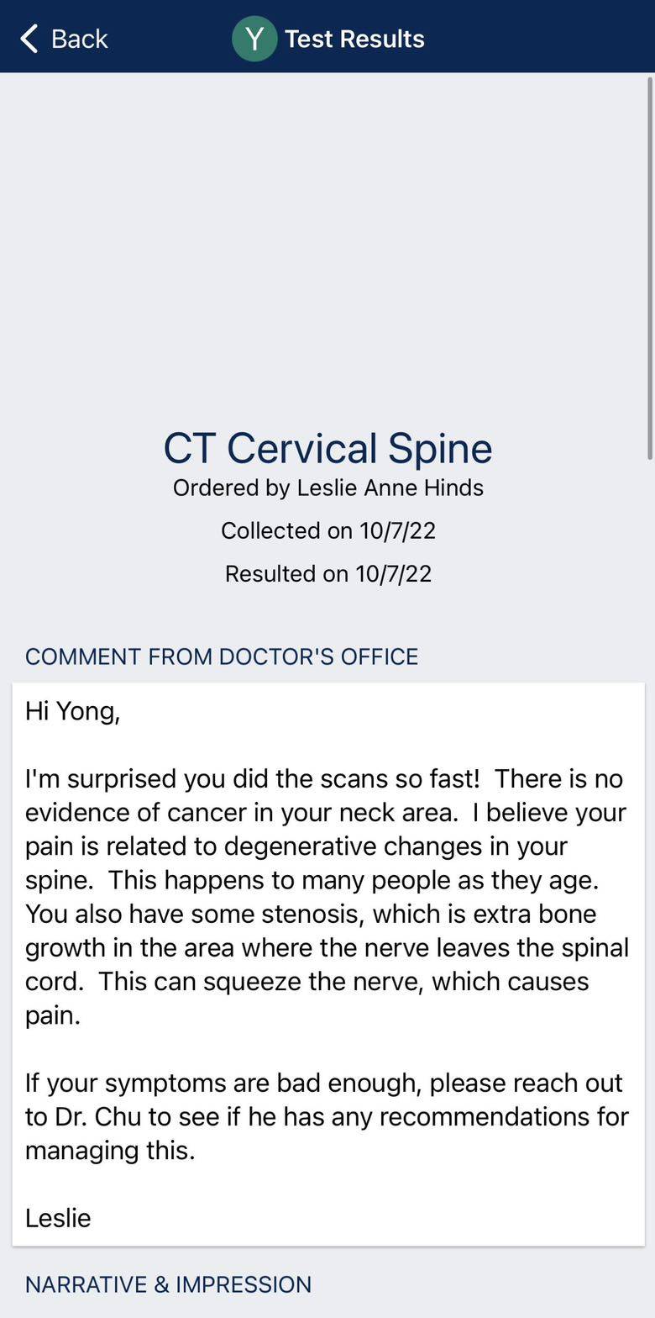Viewport: 655px width, 1318px height.
Task: Tap the Ordered by Leslie Anne Hinds line
Action: click(x=327, y=488)
